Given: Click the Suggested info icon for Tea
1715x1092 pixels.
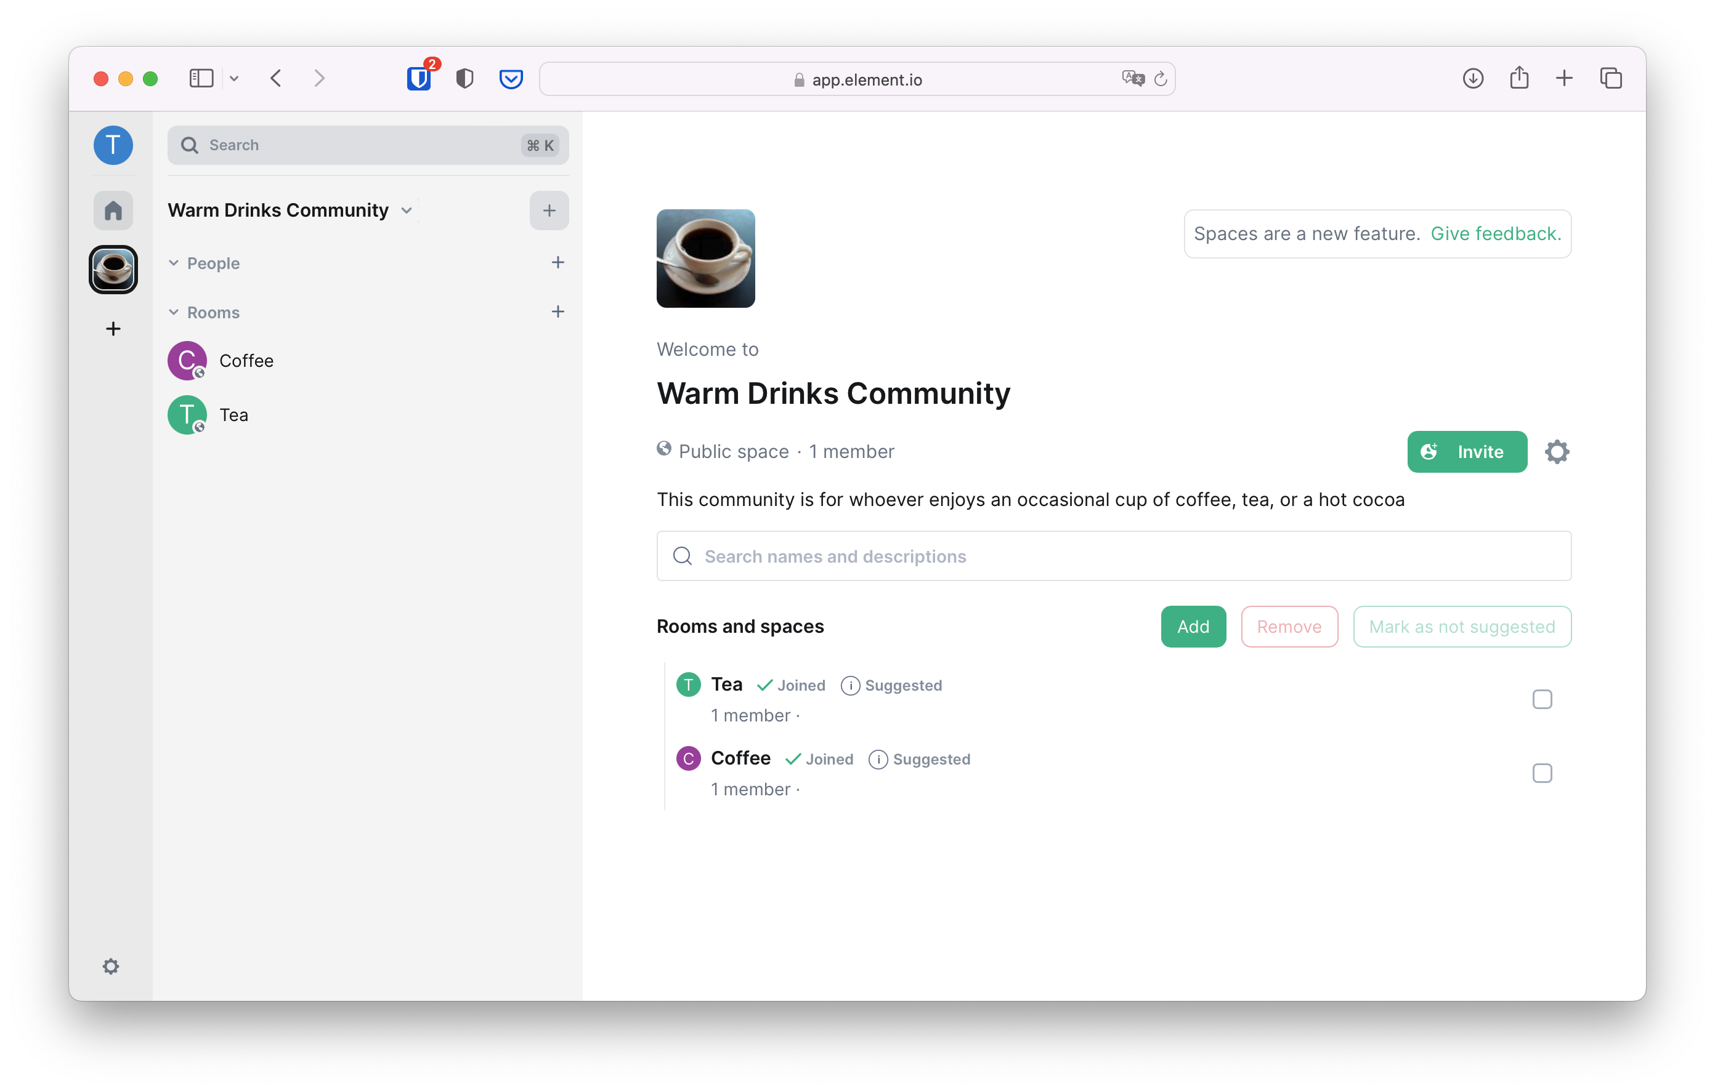Looking at the screenshot, I should (x=849, y=686).
